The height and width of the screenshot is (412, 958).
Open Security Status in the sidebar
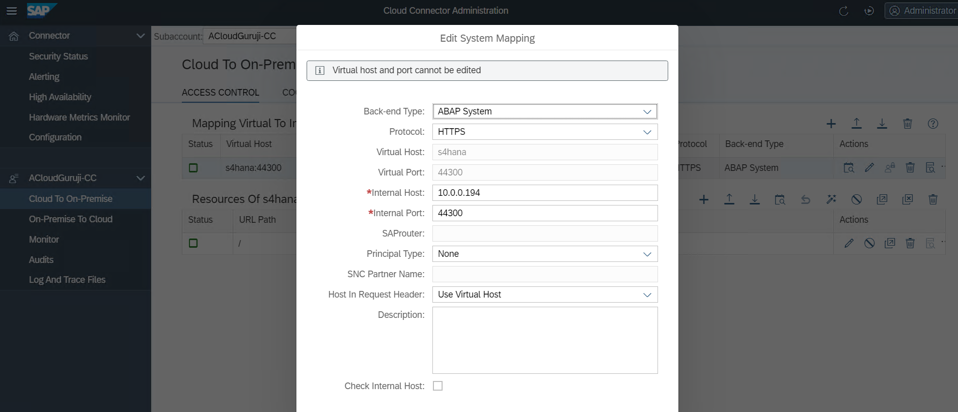58,56
